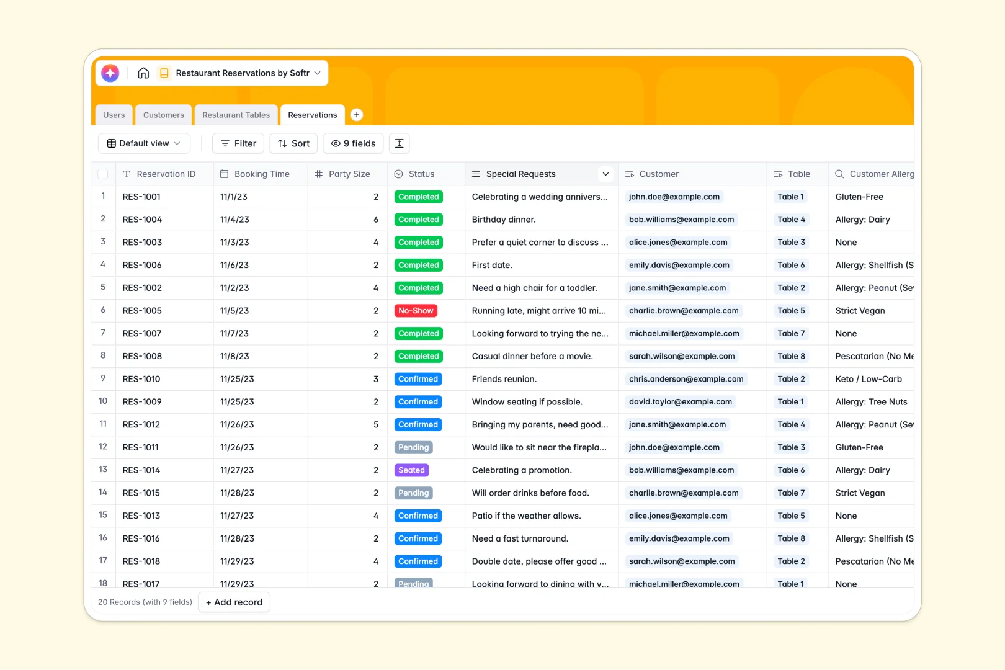This screenshot has width=1005, height=670.
Task: Open the Restaurant Tables tab
Action: 236,115
